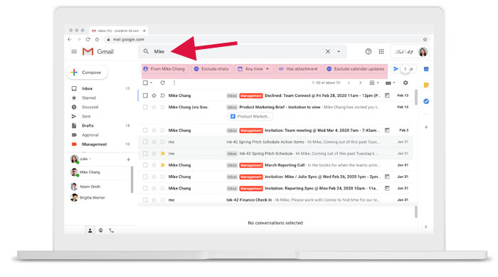Select the Declined: Team Connect email checkbox
Image resolution: width=498 pixels, height=277 pixels.
pos(145,95)
